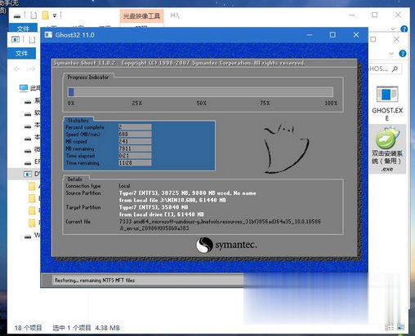Maximize the Ghost32 11.0 window

[332, 35]
